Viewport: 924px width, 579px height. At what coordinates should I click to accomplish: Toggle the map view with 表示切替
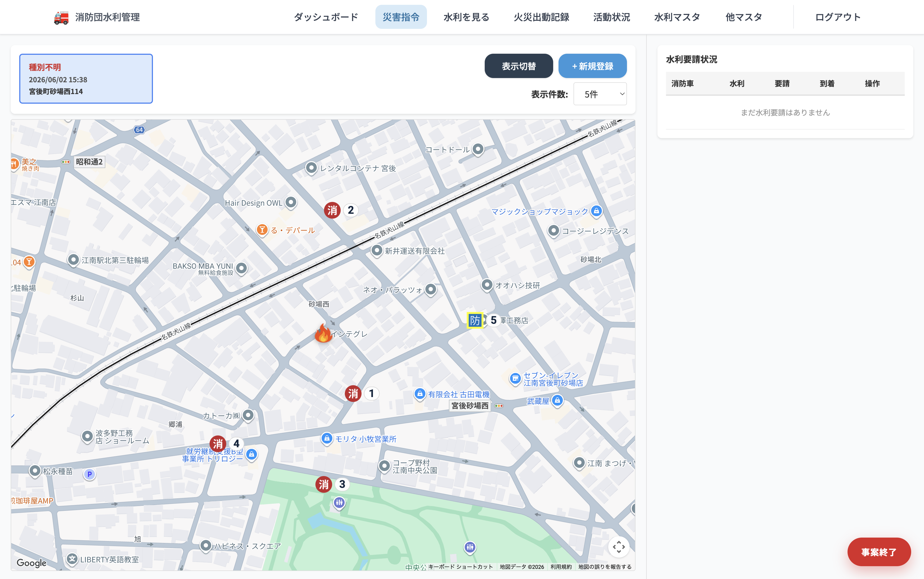click(x=519, y=66)
